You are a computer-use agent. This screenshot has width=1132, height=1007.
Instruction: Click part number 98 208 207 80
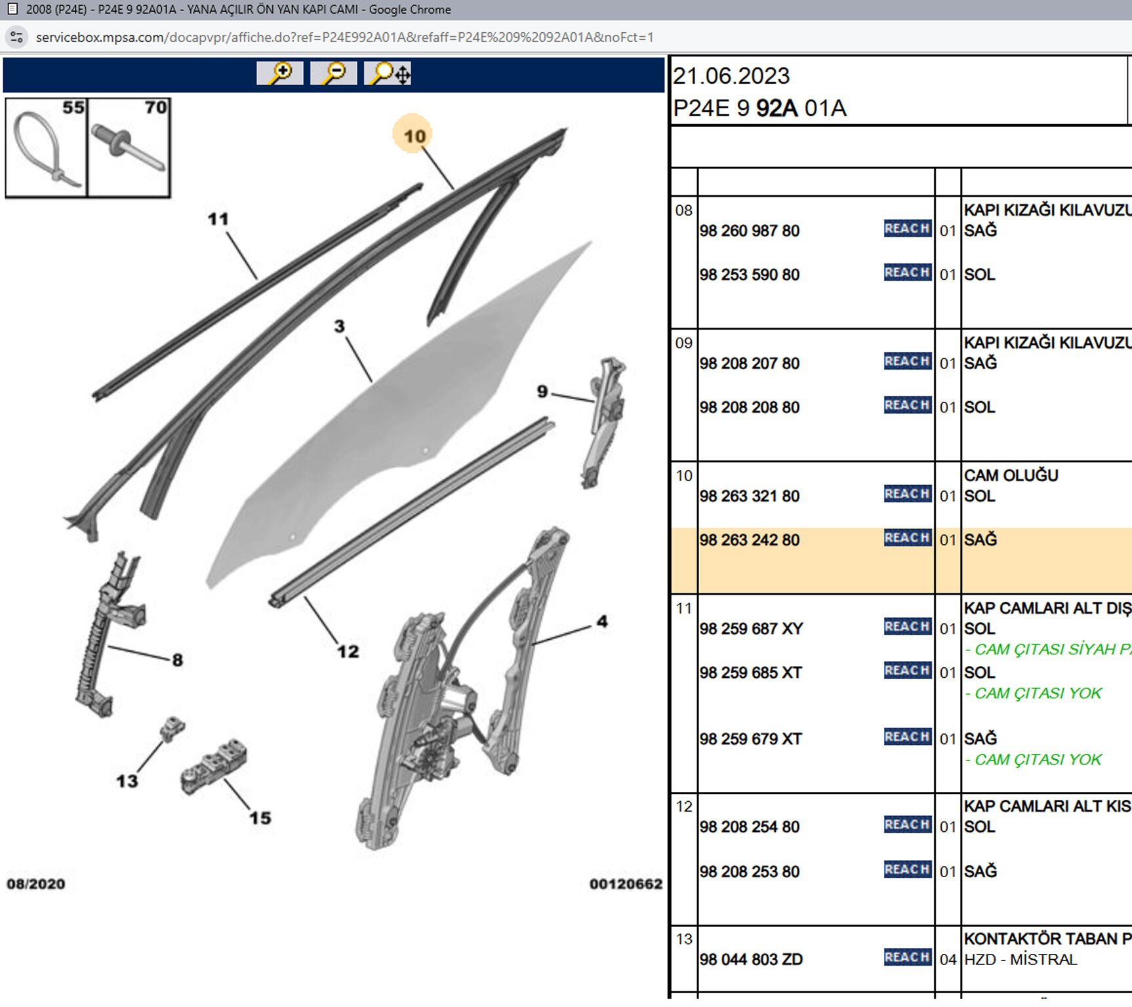(749, 364)
